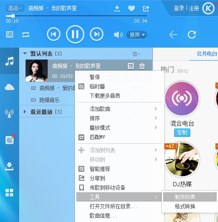This screenshot has height=222, width=218.
Task: Open the temporary list (临) sidebar icon
Action: [x=10, y=140]
